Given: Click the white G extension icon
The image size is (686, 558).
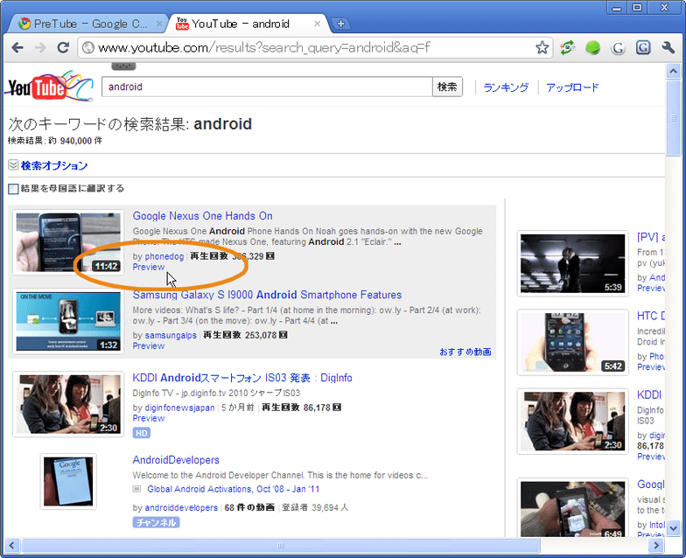Looking at the screenshot, I should 618,47.
